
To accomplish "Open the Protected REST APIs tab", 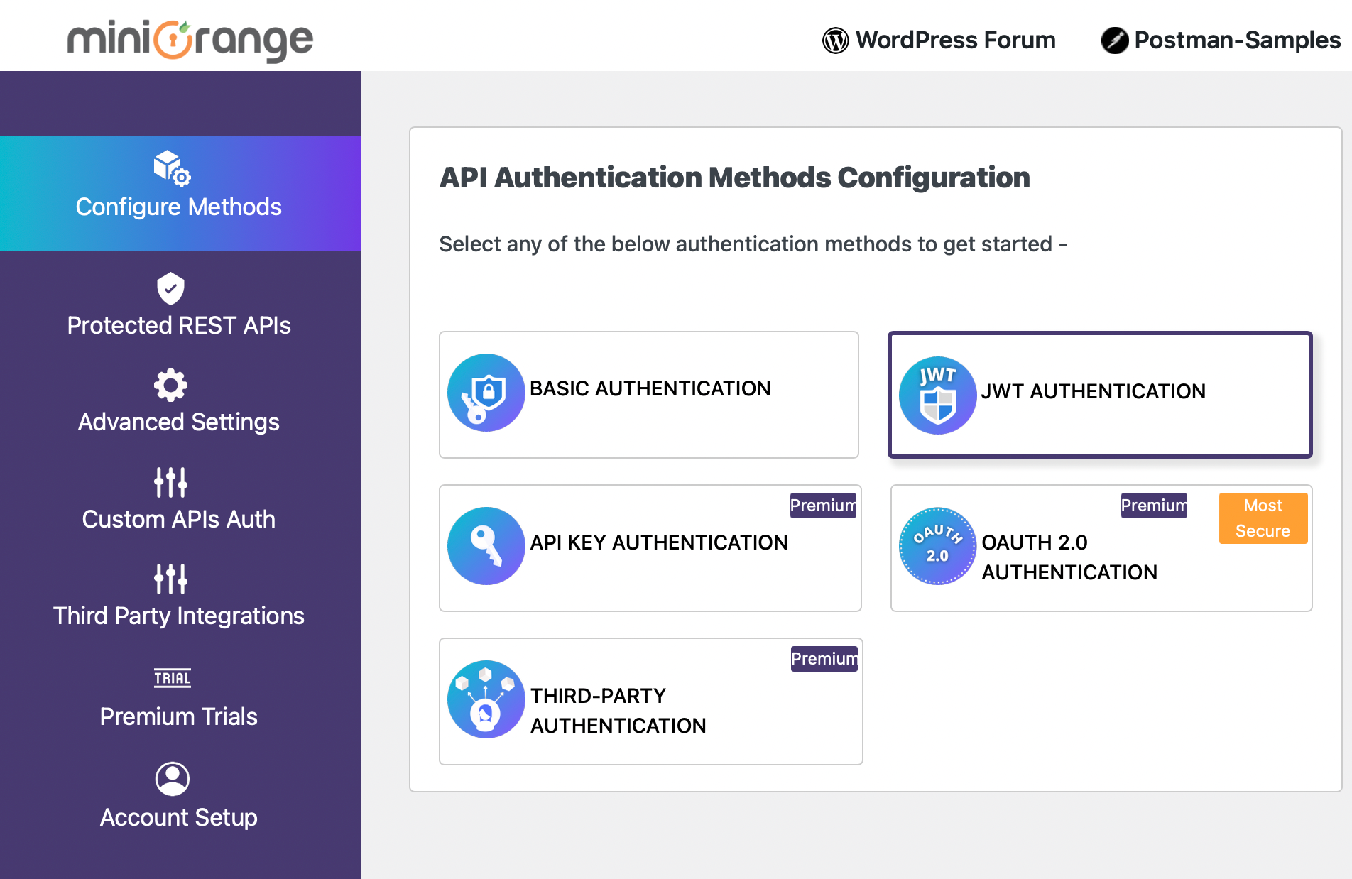I will pyautogui.click(x=179, y=305).
